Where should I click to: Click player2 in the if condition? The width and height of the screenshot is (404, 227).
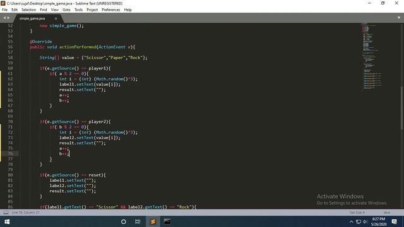pyautogui.click(x=98, y=122)
